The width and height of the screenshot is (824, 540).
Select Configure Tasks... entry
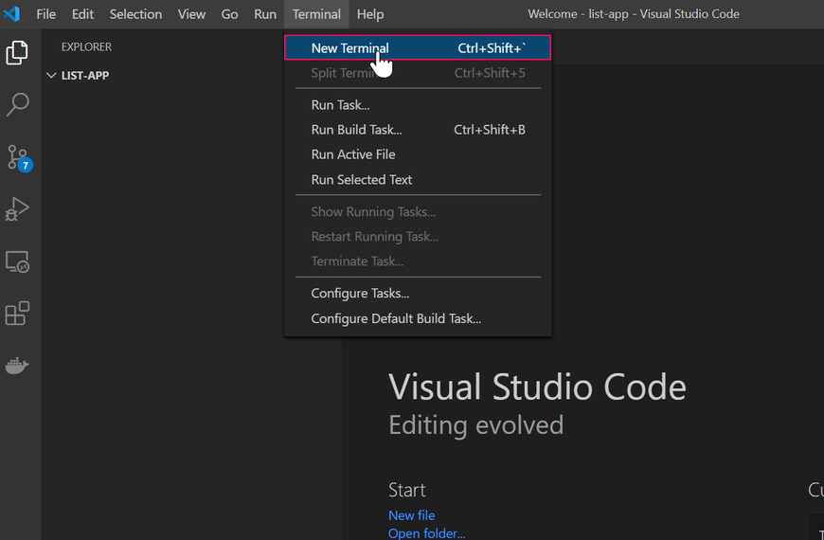click(x=418, y=293)
